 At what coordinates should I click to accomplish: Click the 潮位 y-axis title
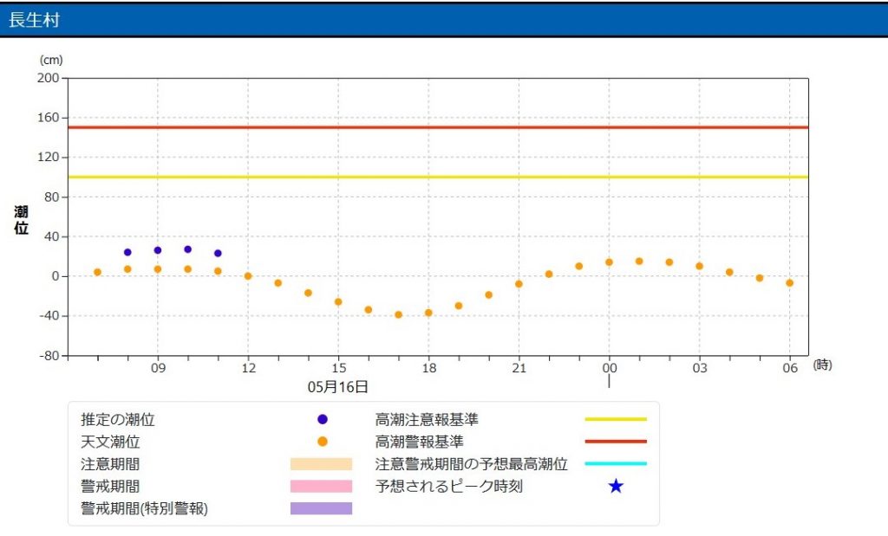pyautogui.click(x=21, y=220)
